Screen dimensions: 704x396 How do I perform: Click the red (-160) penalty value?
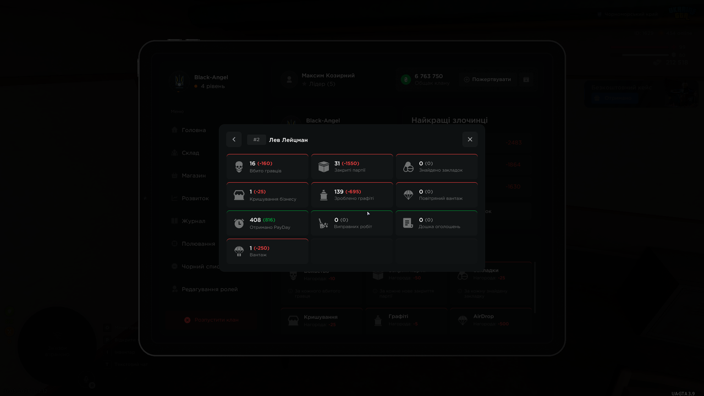point(265,163)
